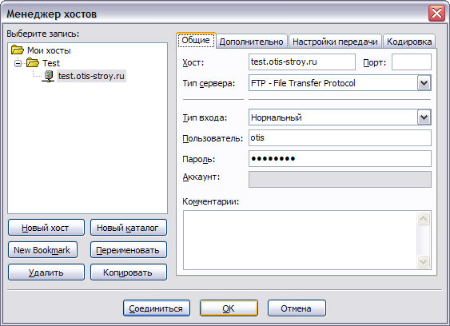This screenshot has height=326, width=450.
Task: Click the Соединиться button
Action: 157,308
